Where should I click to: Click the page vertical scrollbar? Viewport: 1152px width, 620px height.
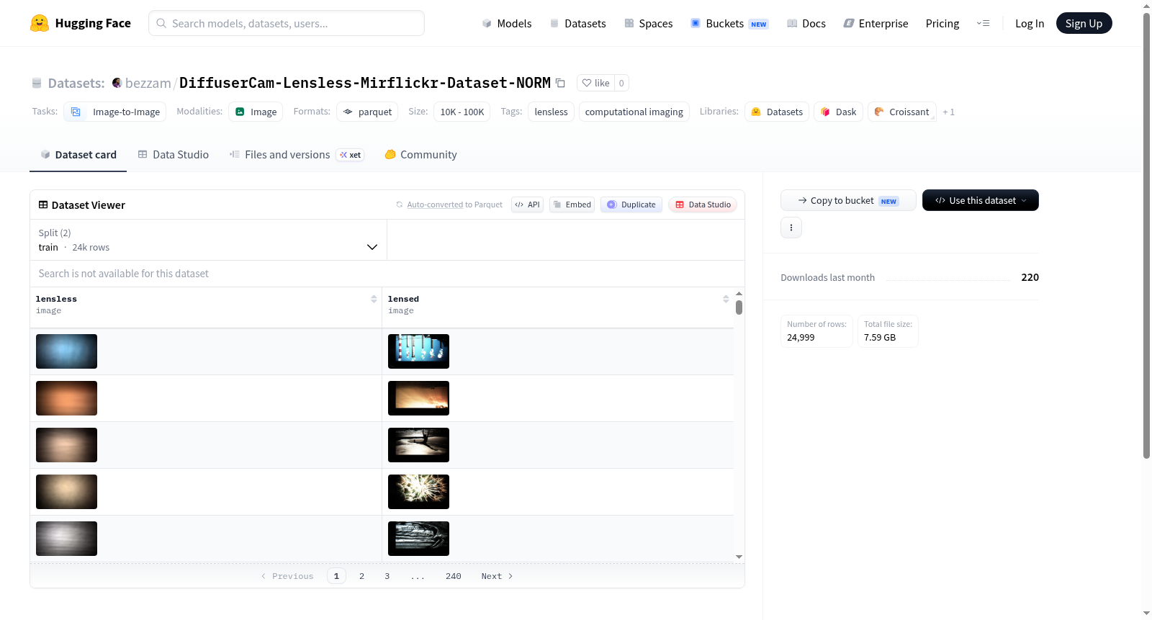point(1146,235)
